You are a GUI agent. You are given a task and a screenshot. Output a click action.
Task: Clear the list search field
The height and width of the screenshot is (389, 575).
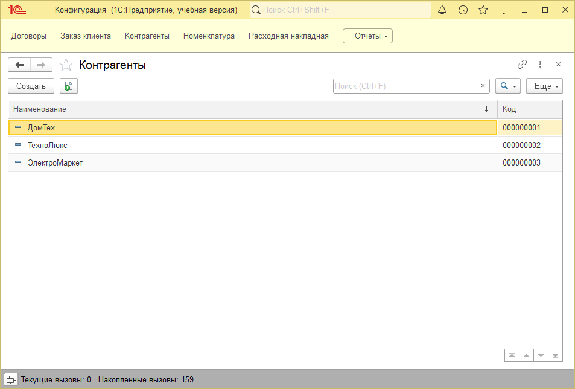click(483, 86)
